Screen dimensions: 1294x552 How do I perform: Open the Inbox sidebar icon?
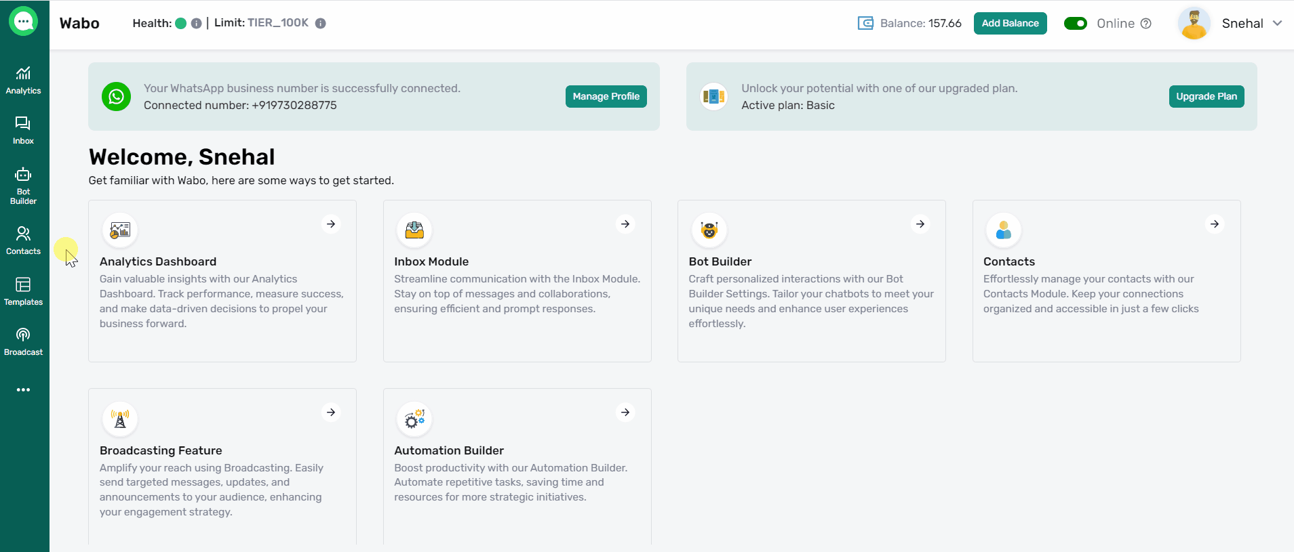point(23,130)
